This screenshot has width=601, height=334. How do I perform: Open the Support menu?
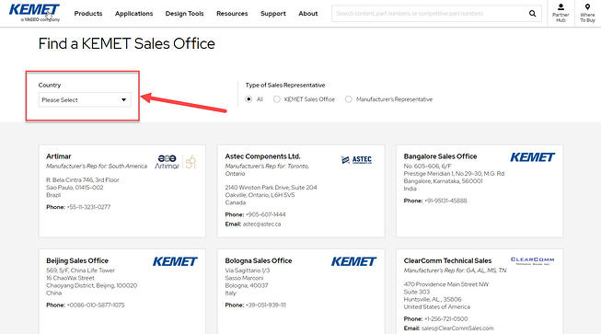coord(273,14)
